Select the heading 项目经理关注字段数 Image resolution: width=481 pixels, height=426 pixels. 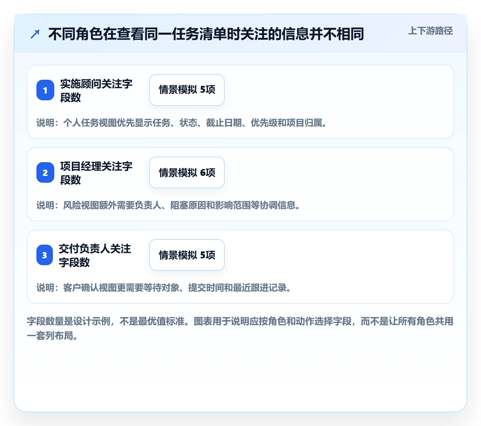96,173
